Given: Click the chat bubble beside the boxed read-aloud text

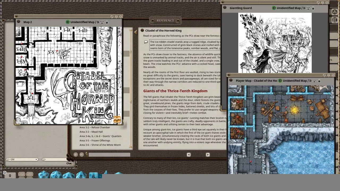Looking at the screenshot, I should click(x=146, y=42).
